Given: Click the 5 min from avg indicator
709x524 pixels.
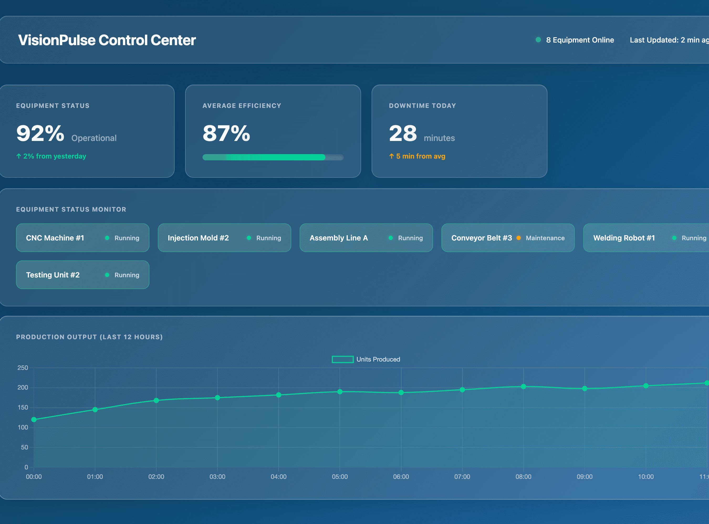Looking at the screenshot, I should (x=417, y=156).
